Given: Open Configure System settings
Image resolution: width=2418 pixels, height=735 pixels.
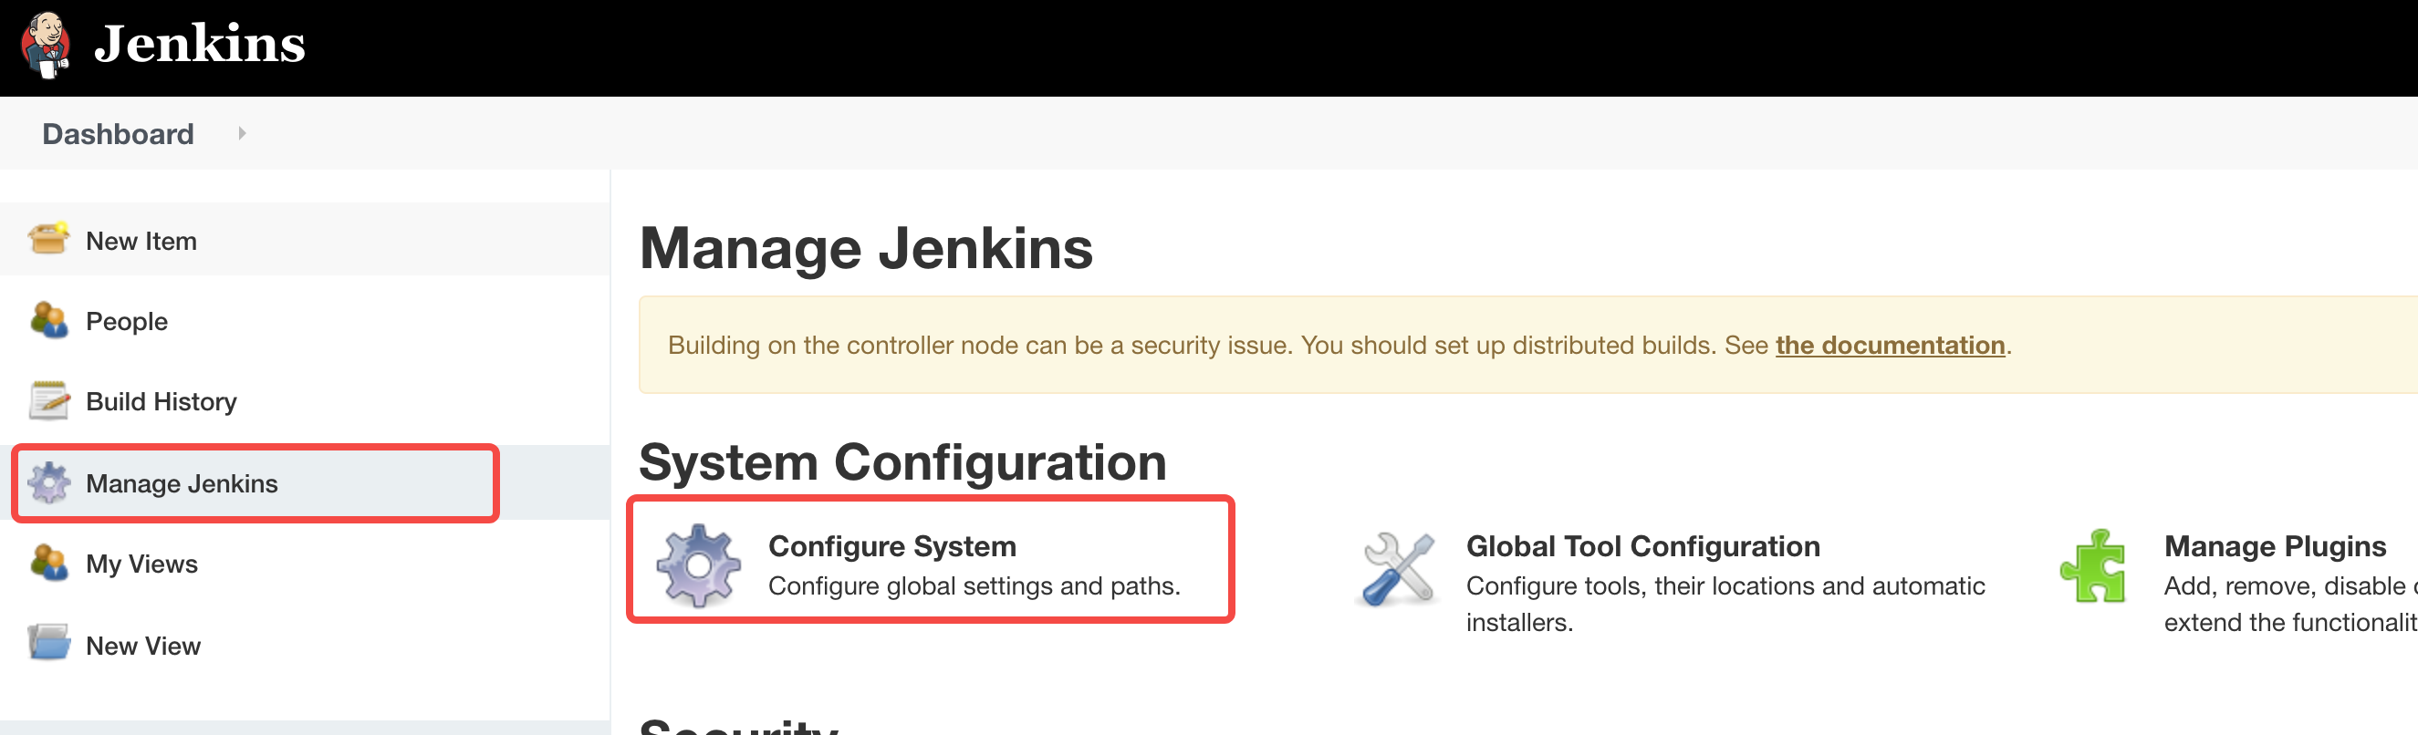Looking at the screenshot, I should [x=891, y=545].
